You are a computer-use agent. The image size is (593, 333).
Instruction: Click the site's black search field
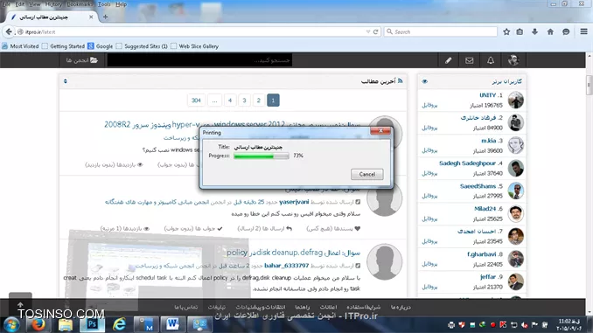tap(199, 60)
